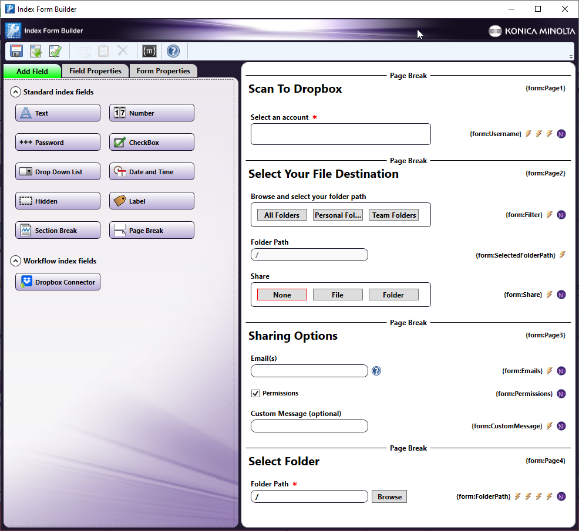579x531 pixels.
Task: Click the Copy toolbar icon
Action: tap(84, 51)
